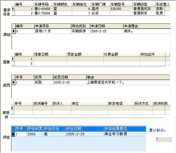Click 投诉时间 column header
This screenshot has width=176, height=153.
(x=162, y=104)
